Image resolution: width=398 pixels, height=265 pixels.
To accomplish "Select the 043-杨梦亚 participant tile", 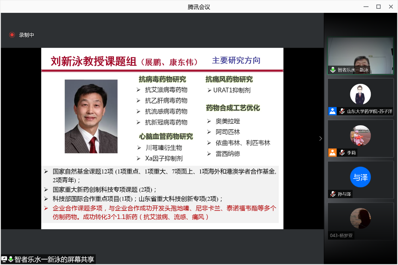I will click(x=360, y=221).
